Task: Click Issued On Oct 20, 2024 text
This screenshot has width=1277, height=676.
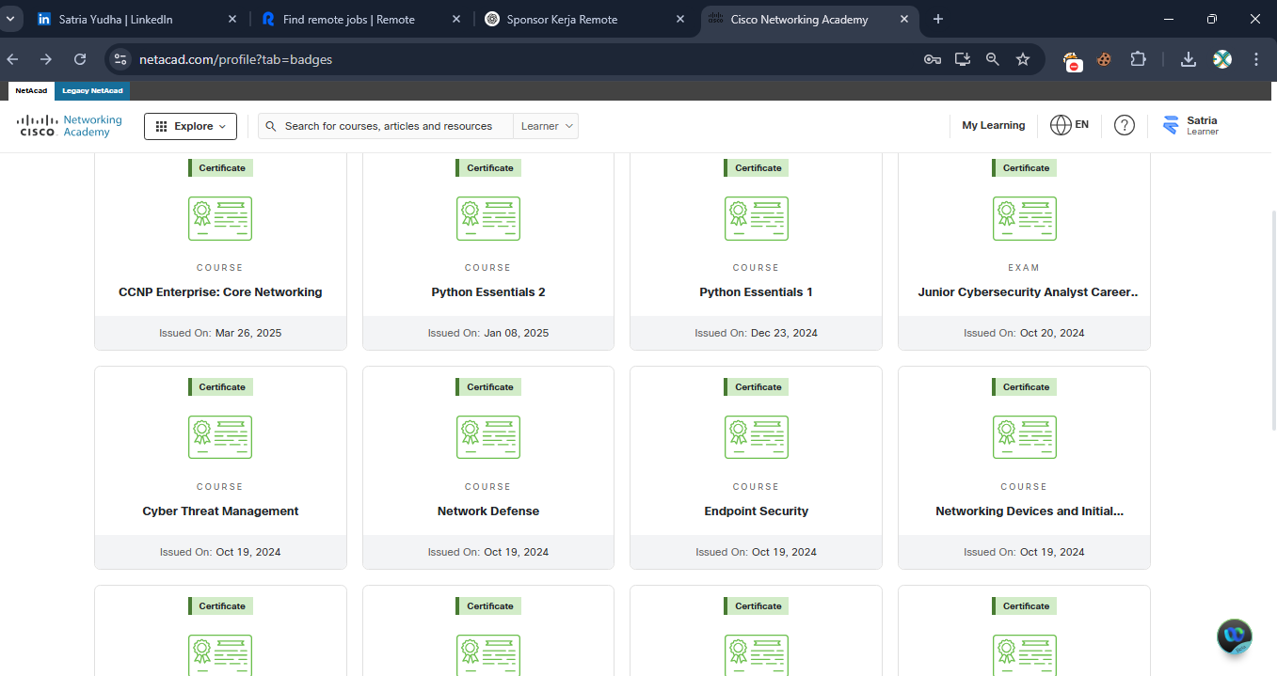Action: [x=1024, y=333]
